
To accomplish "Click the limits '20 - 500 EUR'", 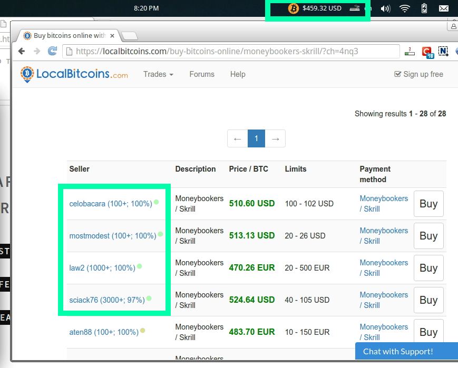I will (307, 268).
